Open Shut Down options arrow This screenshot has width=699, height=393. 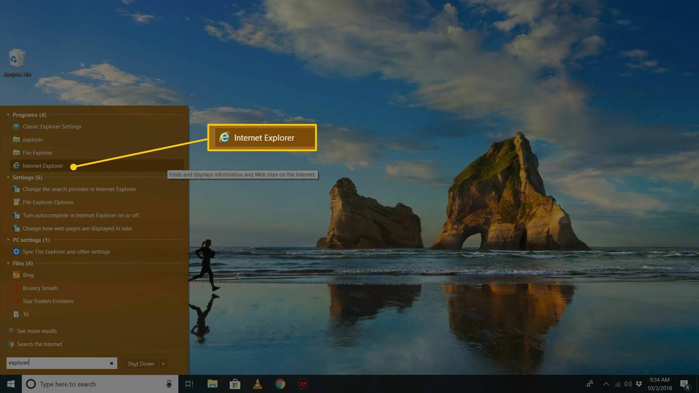coord(163,364)
